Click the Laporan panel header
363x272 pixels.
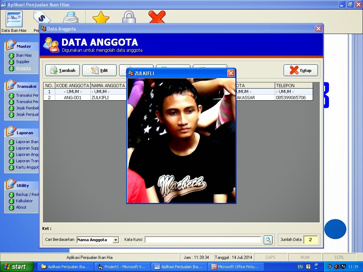pos(22,132)
